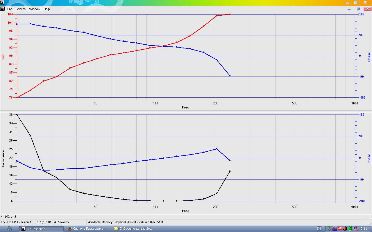Click the last black impedance point in lower chart
The image size is (372, 232).
230,171
